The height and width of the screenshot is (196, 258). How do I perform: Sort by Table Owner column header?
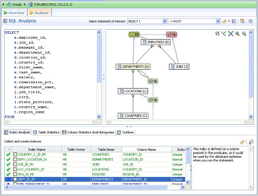76,149
